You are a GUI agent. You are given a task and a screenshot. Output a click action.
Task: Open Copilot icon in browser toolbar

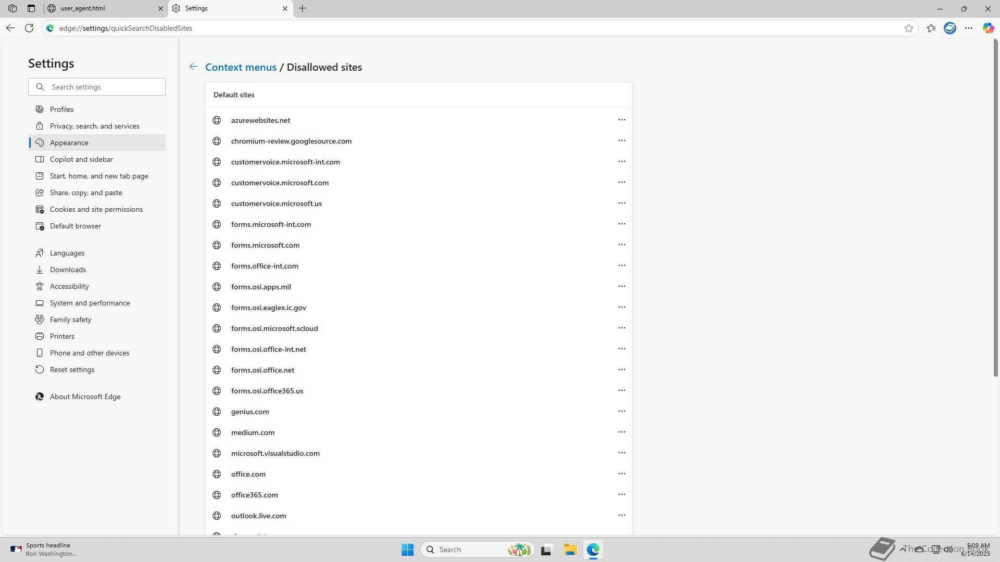pyautogui.click(x=988, y=28)
